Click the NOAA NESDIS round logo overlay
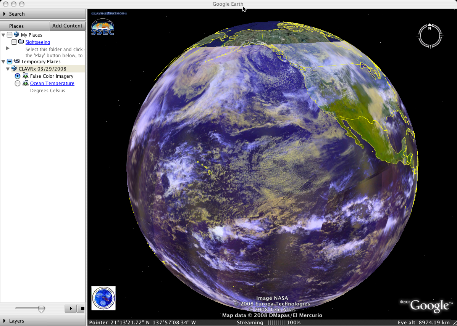Screen dimensions: 457x326 tap(103, 298)
